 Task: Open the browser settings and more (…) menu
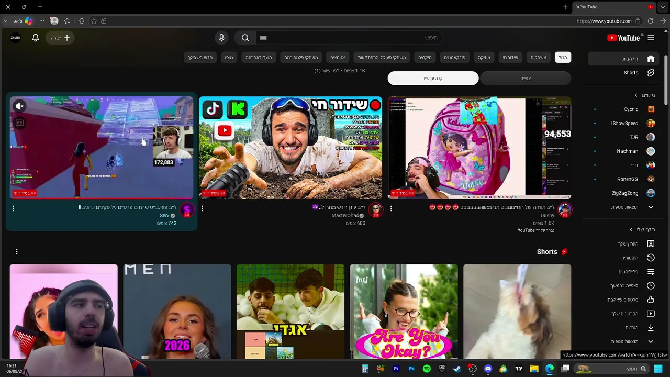click(42, 21)
